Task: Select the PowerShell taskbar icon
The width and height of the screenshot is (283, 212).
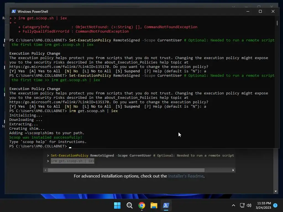Action: pos(166,205)
